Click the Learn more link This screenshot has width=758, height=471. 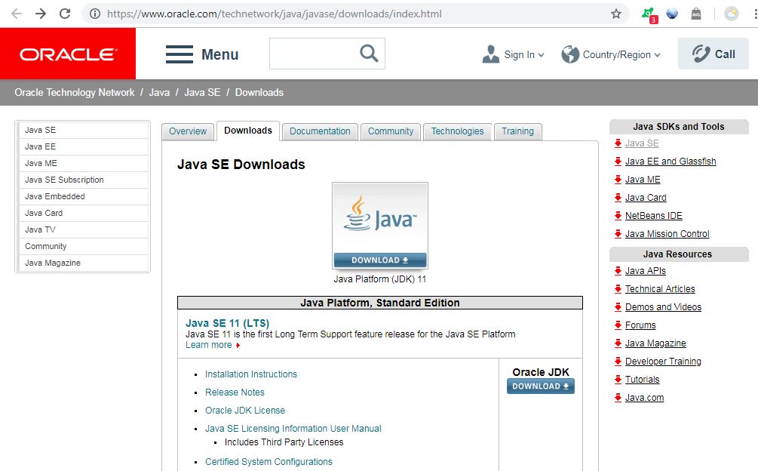[x=209, y=345]
